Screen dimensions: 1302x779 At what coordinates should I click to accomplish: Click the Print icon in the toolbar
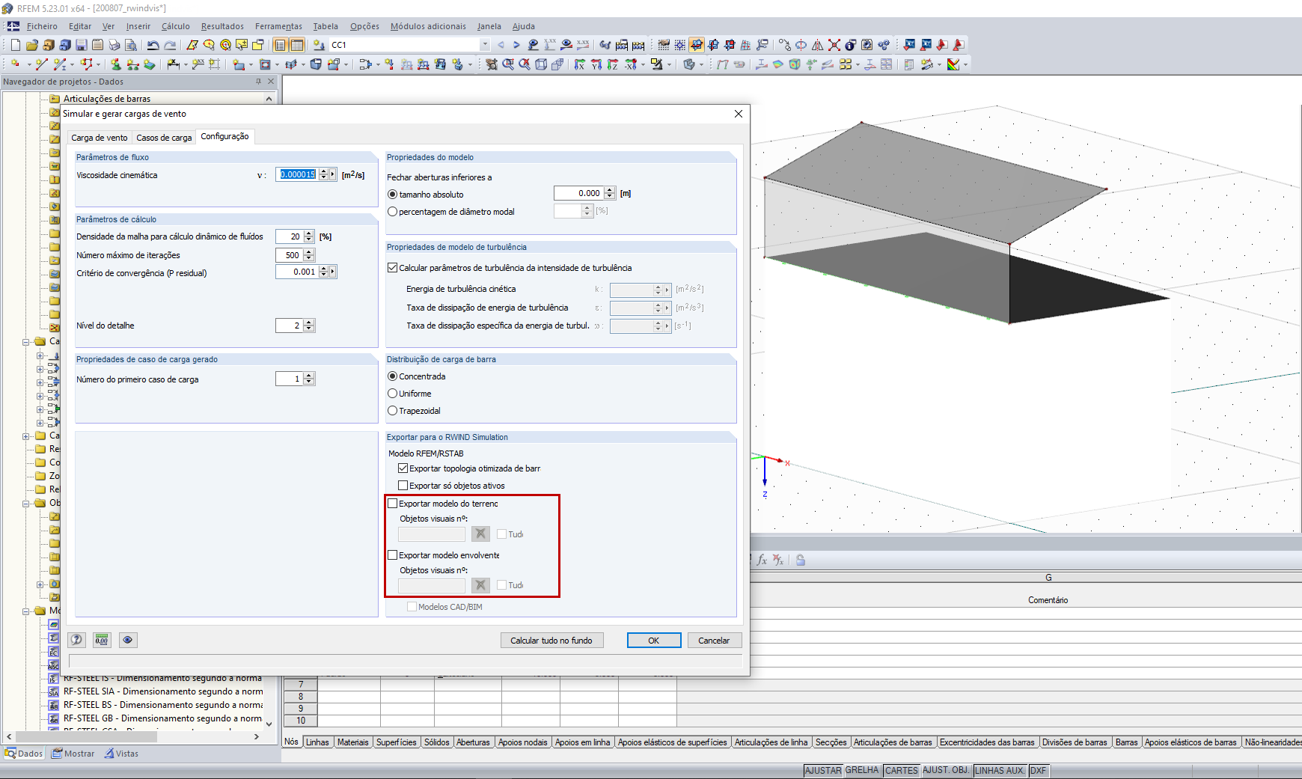[114, 45]
